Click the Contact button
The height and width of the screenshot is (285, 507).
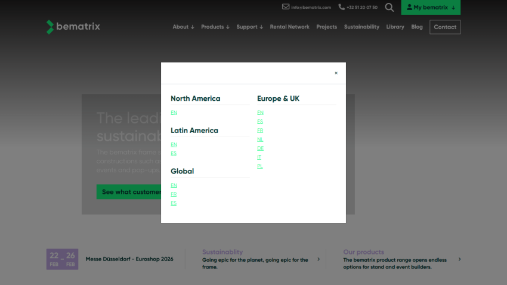click(445, 27)
